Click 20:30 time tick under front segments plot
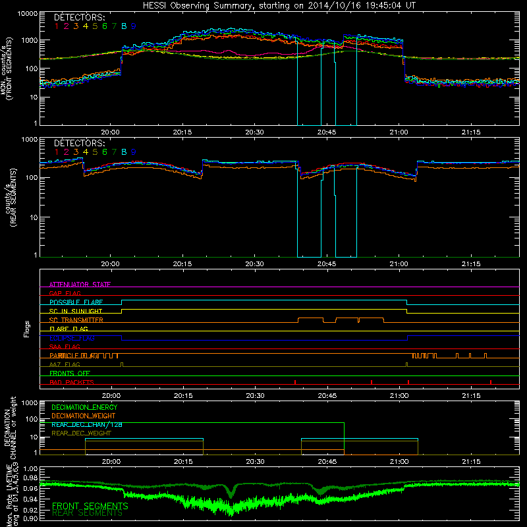This screenshot has width=527, height=527. coord(255,132)
